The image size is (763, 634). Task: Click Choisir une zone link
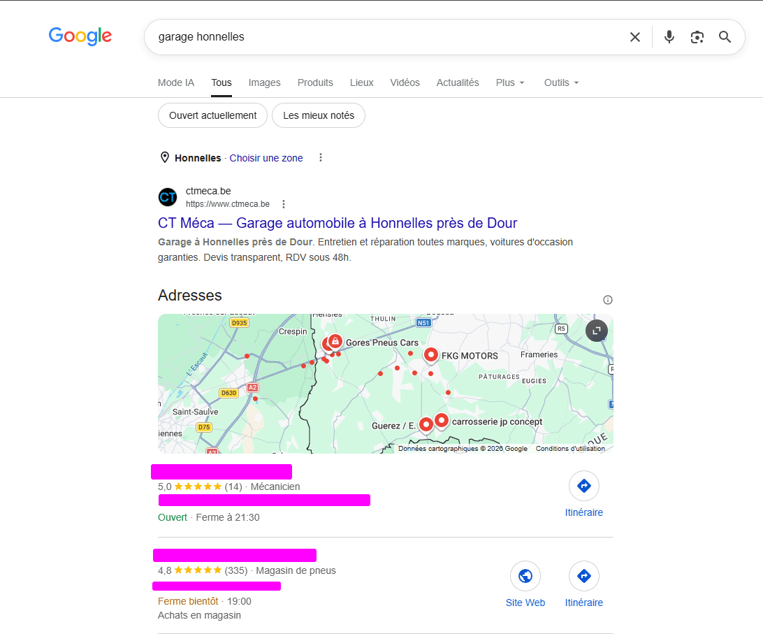tap(266, 158)
